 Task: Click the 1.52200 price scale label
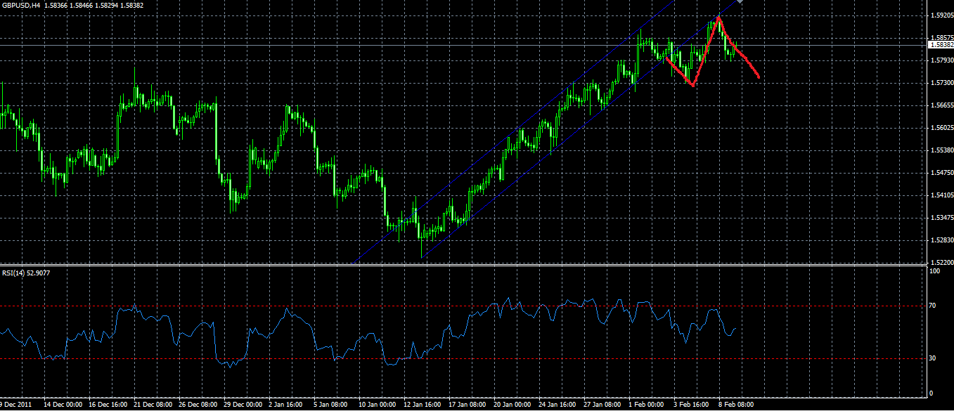941,262
